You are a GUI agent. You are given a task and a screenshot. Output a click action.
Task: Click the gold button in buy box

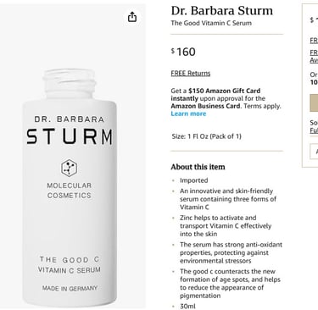point(314,103)
